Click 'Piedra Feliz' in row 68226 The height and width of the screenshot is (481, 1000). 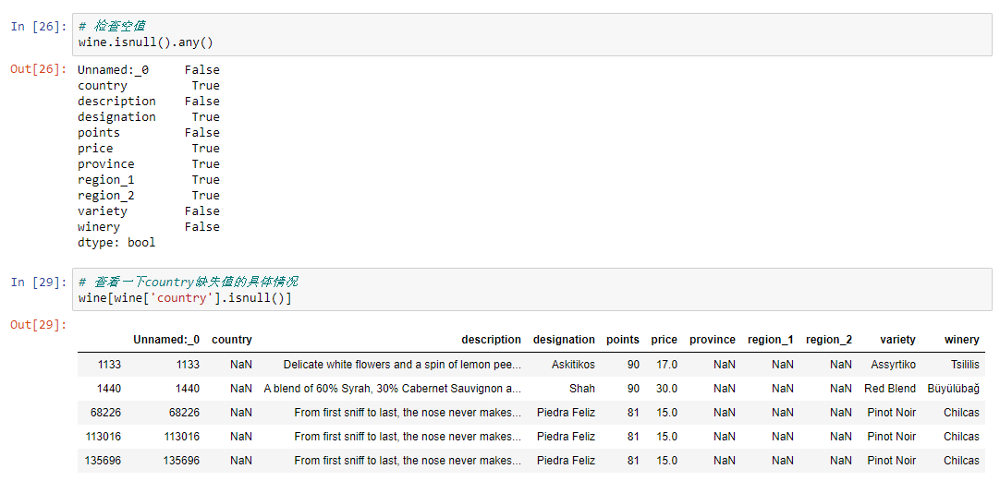coord(567,412)
